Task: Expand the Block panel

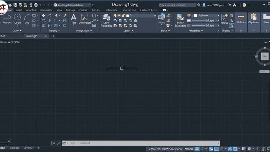Action: coord(165,31)
